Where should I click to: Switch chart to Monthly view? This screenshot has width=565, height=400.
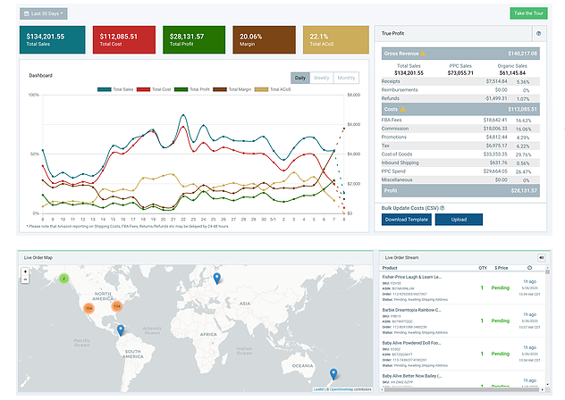pyautogui.click(x=345, y=78)
